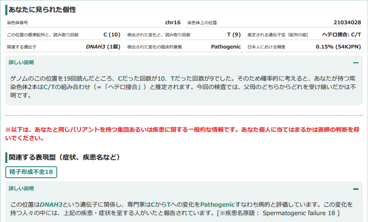
Task: Collapse the first 詳しい説明 panel via minus icon
Action: (x=356, y=62)
